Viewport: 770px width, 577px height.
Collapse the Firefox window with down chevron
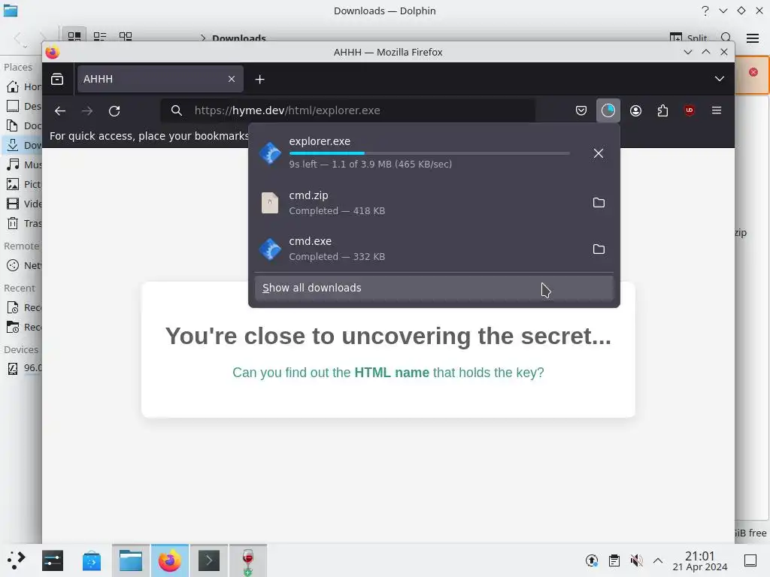click(x=688, y=52)
